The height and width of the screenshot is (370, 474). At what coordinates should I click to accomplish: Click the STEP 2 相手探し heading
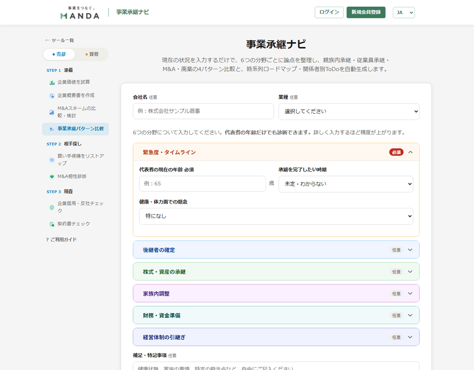point(64,144)
